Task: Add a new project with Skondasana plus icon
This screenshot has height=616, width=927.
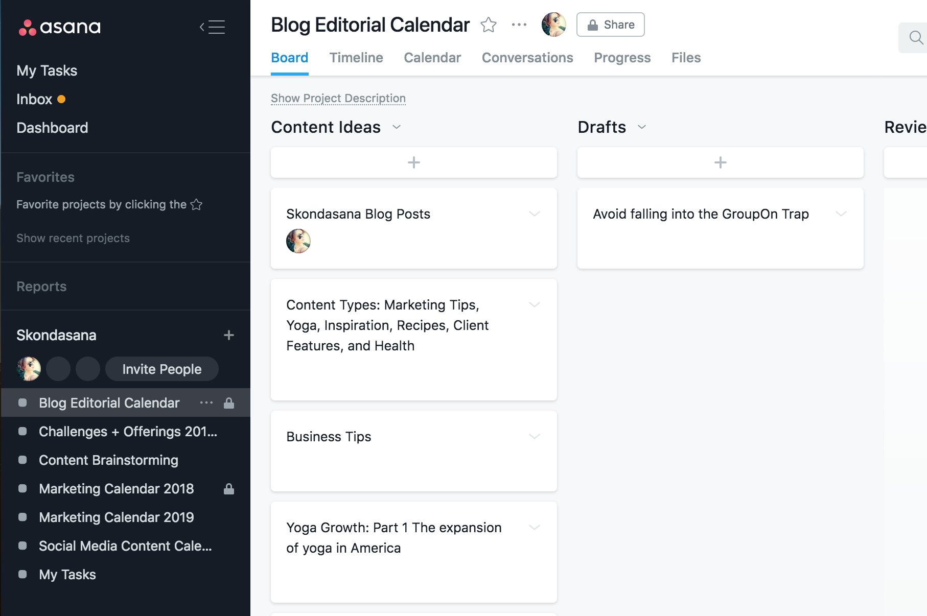Action: point(229,335)
